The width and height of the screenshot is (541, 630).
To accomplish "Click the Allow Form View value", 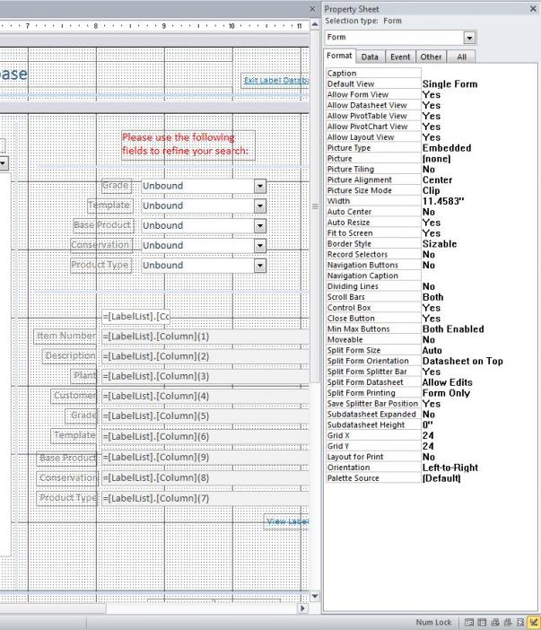I will tap(432, 95).
